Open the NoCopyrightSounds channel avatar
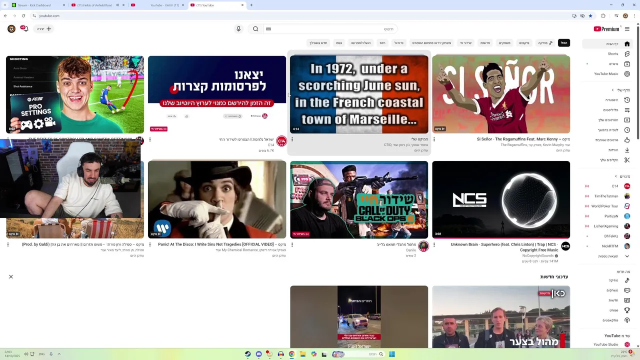 [x=565, y=246]
